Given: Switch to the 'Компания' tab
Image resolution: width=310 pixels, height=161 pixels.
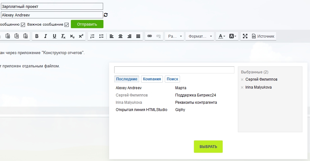Looking at the screenshot, I should (152, 79).
